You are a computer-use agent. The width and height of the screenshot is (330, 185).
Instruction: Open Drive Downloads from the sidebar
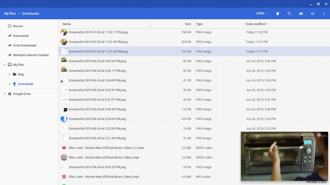click(24, 45)
